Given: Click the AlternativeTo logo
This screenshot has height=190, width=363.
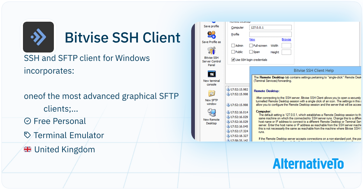Looking at the screenshot, I should [x=308, y=164].
